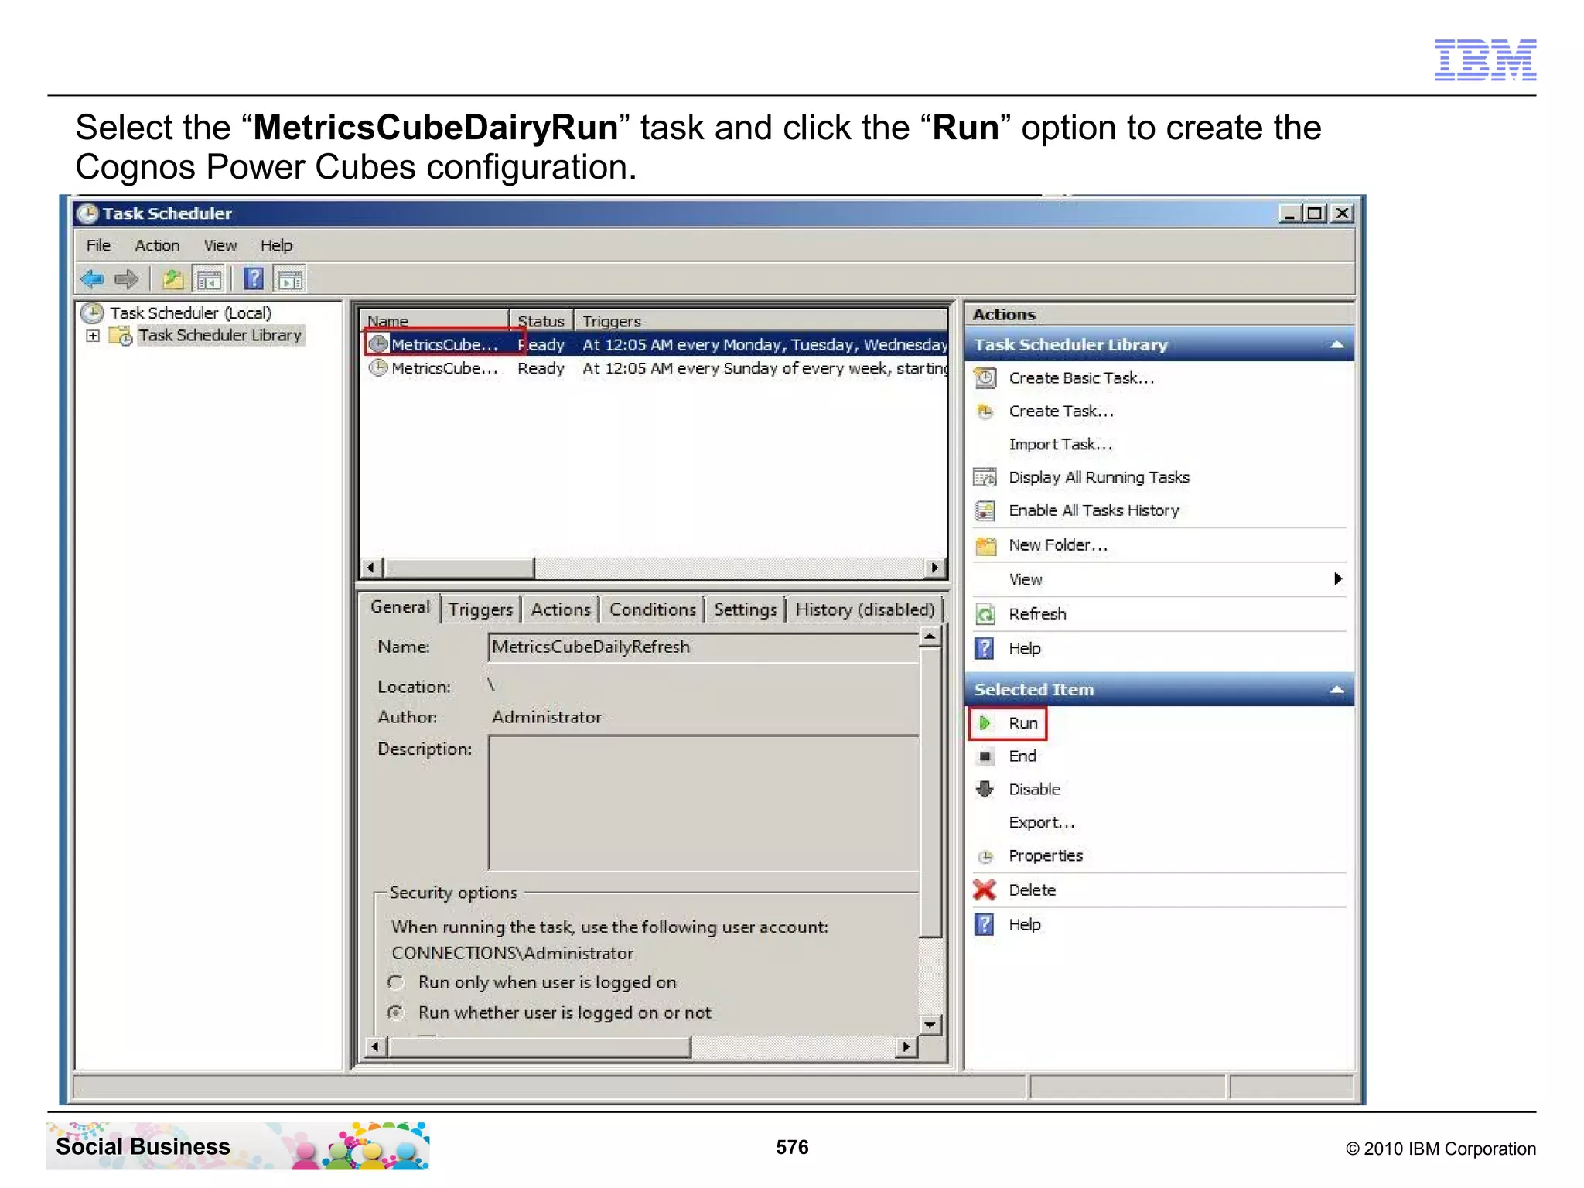
Task: Click the New Folder icon
Action: click(x=985, y=546)
